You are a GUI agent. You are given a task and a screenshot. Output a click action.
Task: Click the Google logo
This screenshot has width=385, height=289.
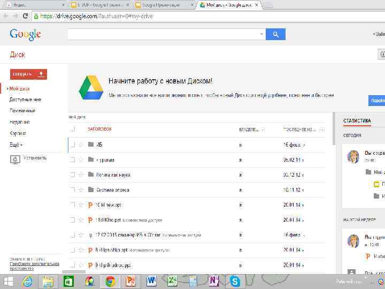[25, 35]
